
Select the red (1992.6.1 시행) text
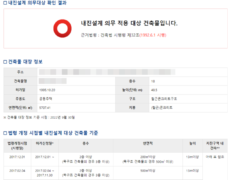coord(153,35)
